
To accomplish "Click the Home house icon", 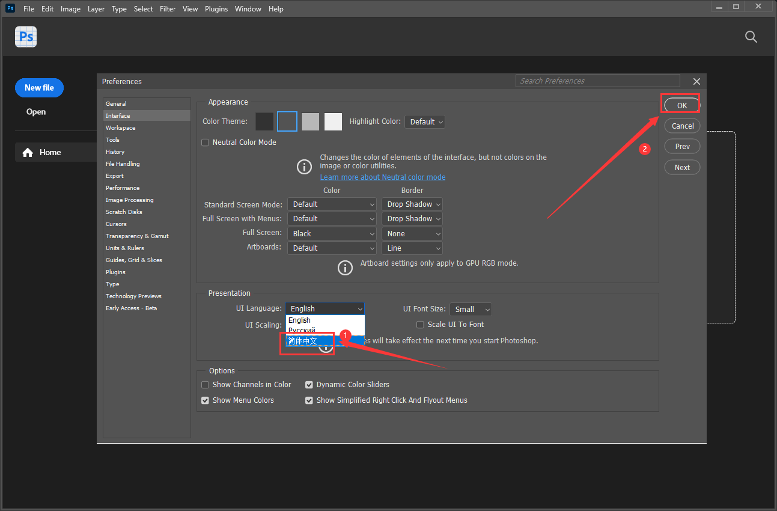I will 28,153.
